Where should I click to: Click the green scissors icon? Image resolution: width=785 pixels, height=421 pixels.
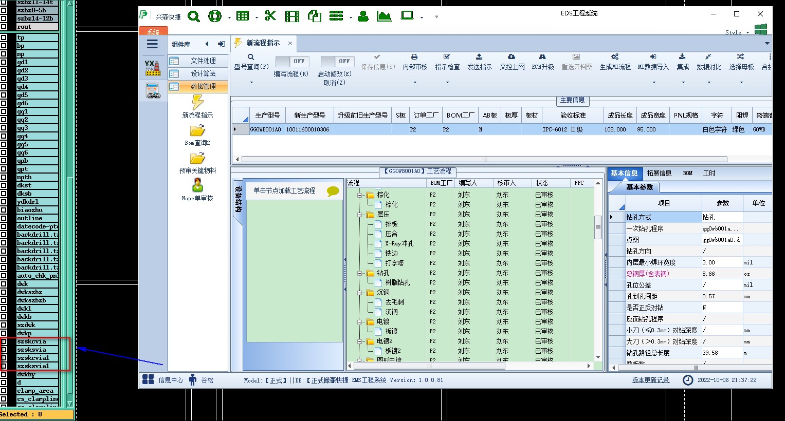[x=270, y=16]
